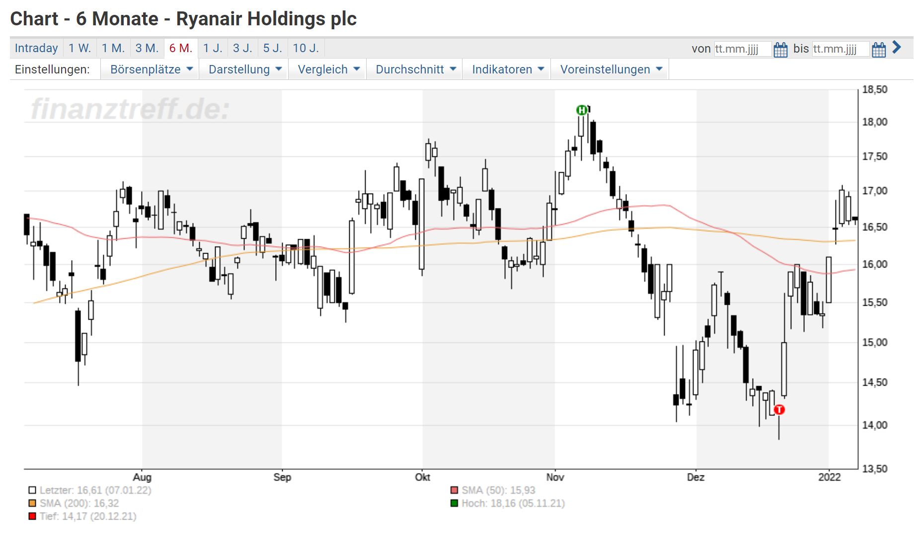Click the 'von' start date field
The height and width of the screenshot is (536, 920).
[743, 49]
